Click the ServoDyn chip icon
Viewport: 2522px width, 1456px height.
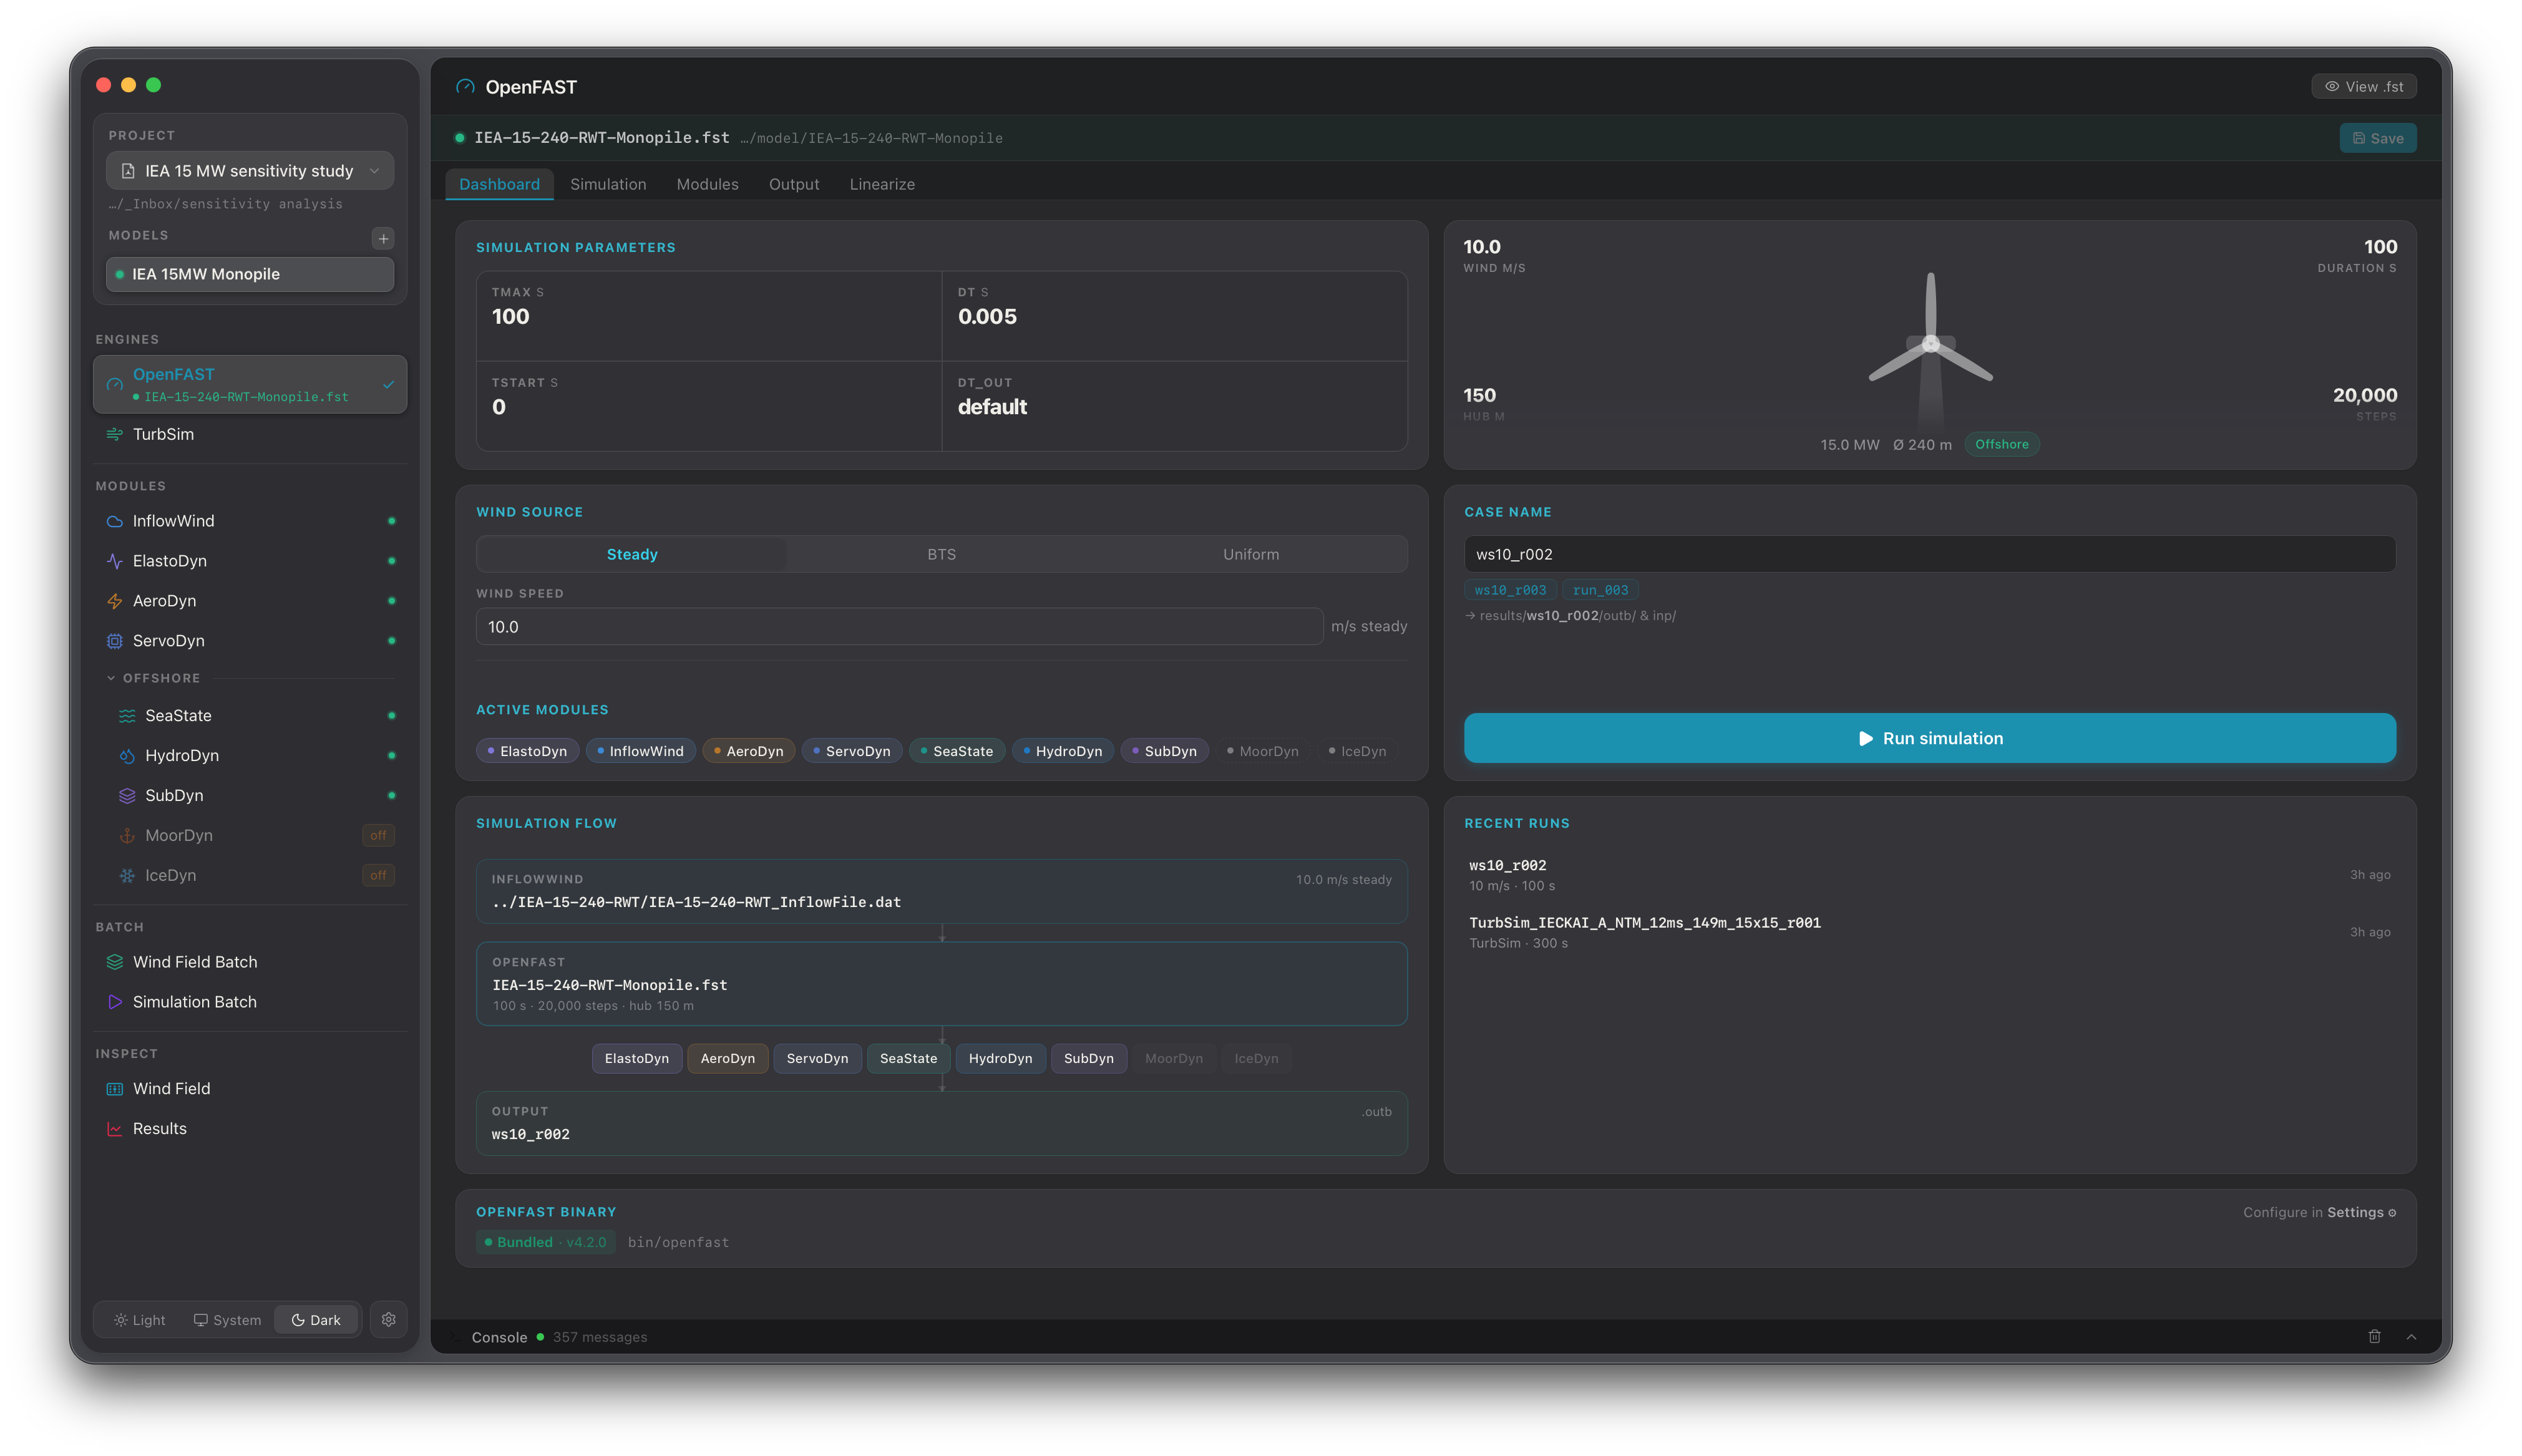114,641
